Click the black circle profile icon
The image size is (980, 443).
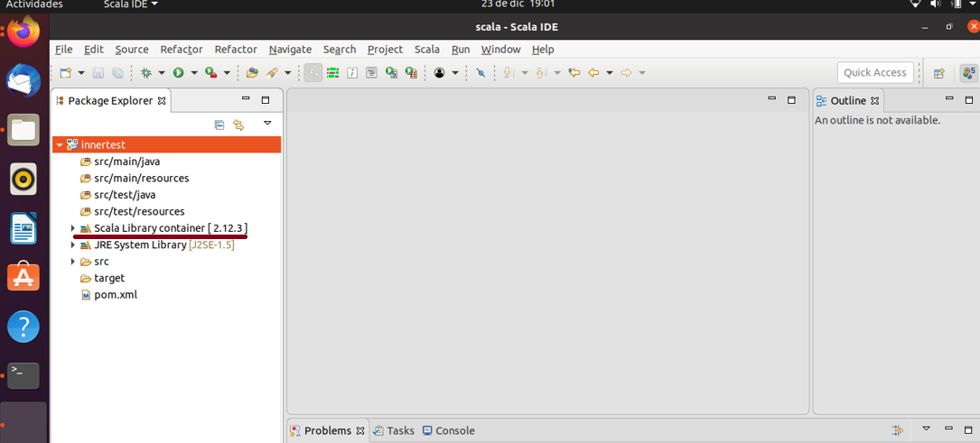(x=439, y=73)
